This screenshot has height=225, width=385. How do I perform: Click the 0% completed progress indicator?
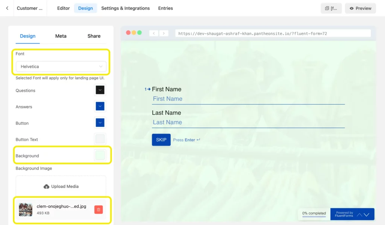(x=314, y=214)
